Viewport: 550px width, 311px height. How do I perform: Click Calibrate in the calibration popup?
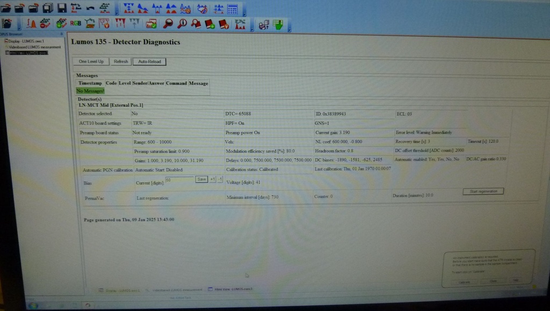[x=464, y=282]
